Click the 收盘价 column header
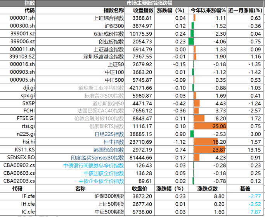 pos(140,189)
